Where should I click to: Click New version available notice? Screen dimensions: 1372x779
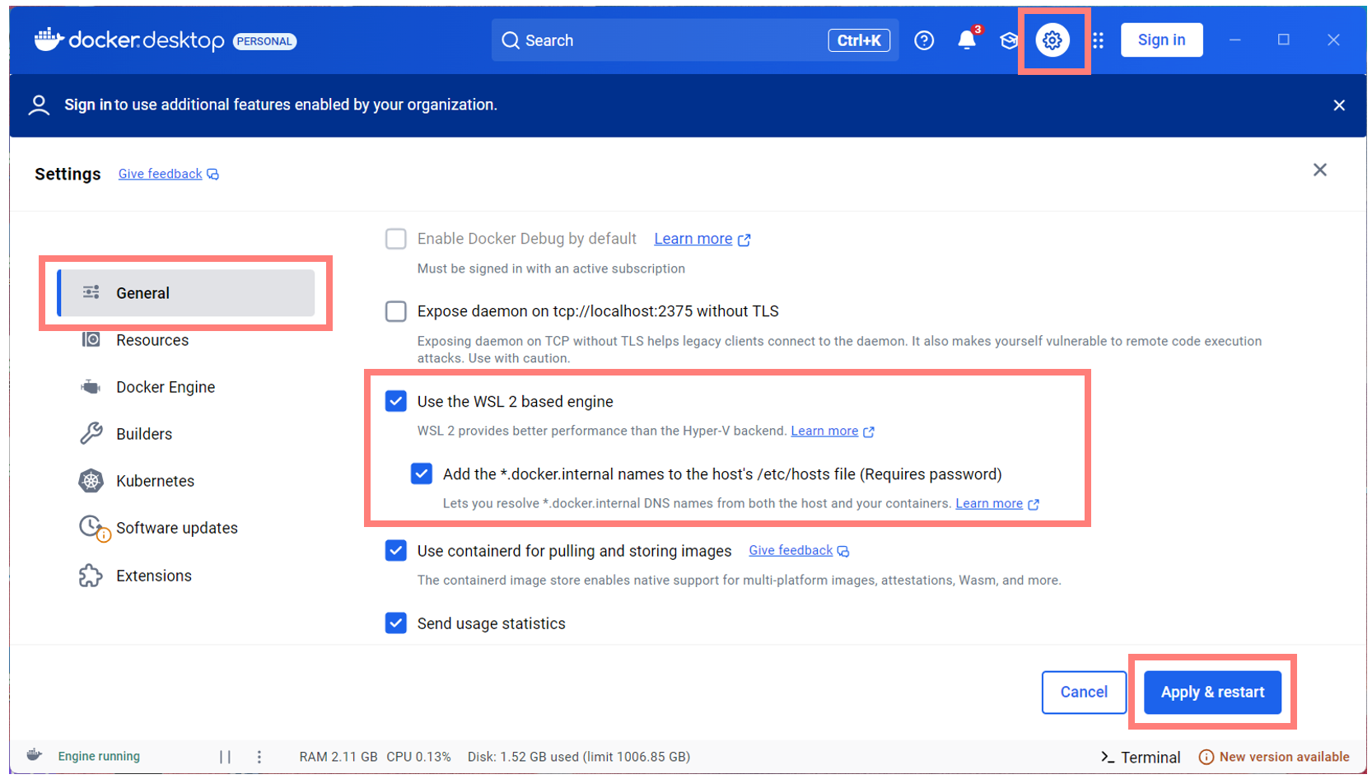(1274, 757)
